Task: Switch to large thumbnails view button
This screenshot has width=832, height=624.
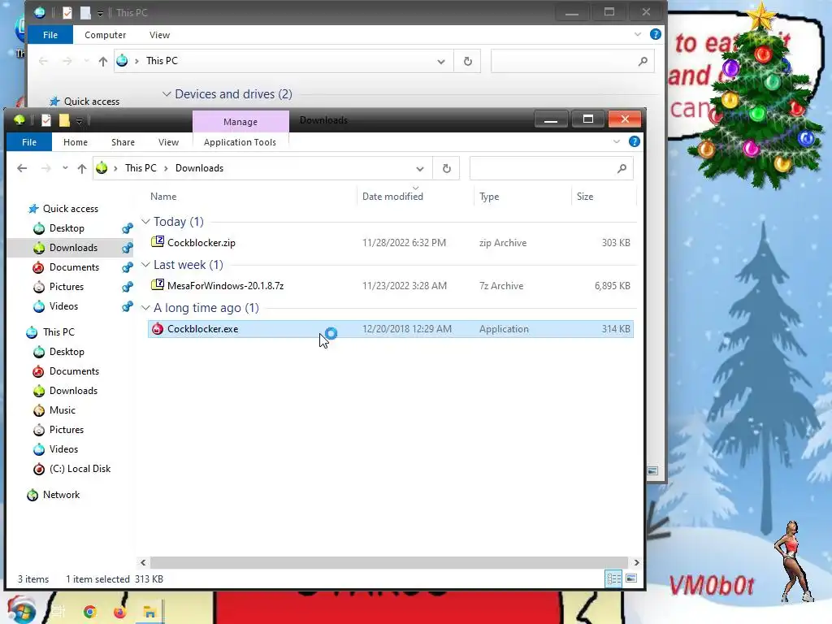Action: (x=630, y=578)
